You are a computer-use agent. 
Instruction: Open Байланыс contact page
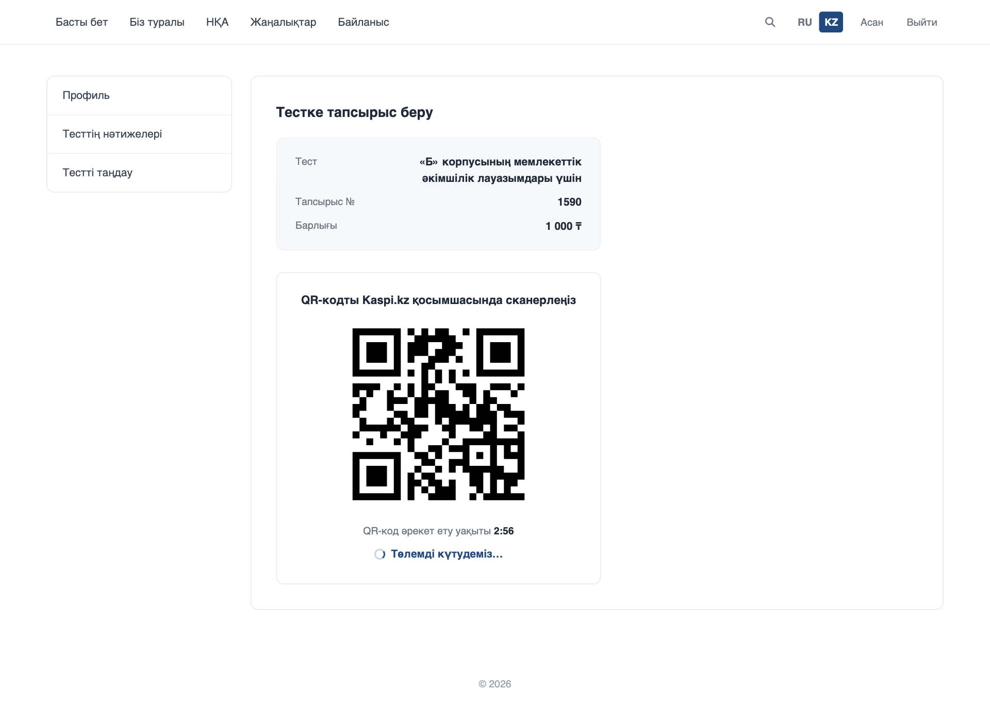click(363, 22)
